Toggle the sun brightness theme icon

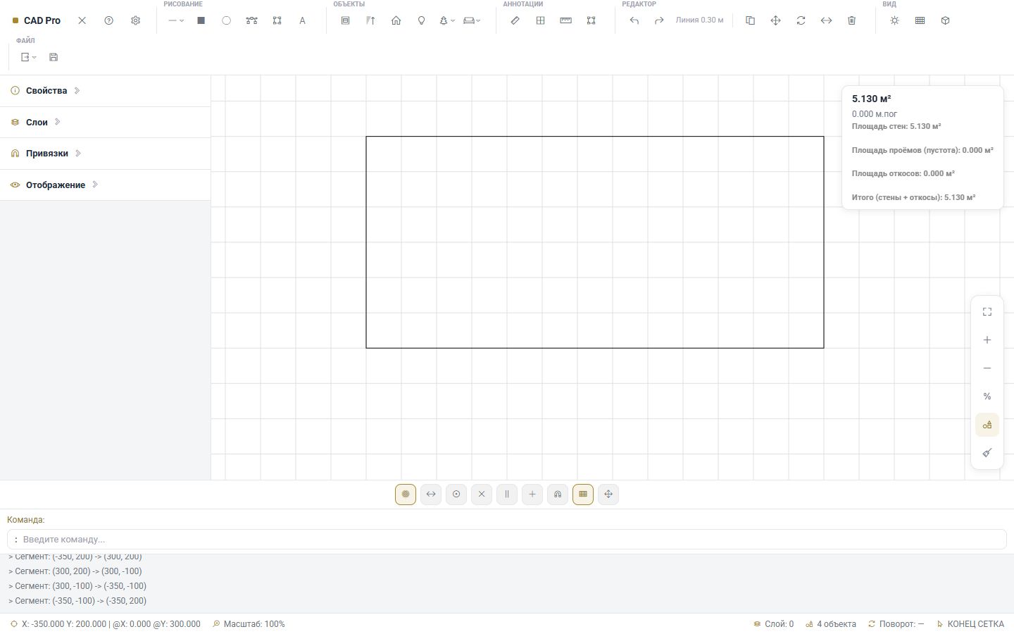(x=894, y=20)
